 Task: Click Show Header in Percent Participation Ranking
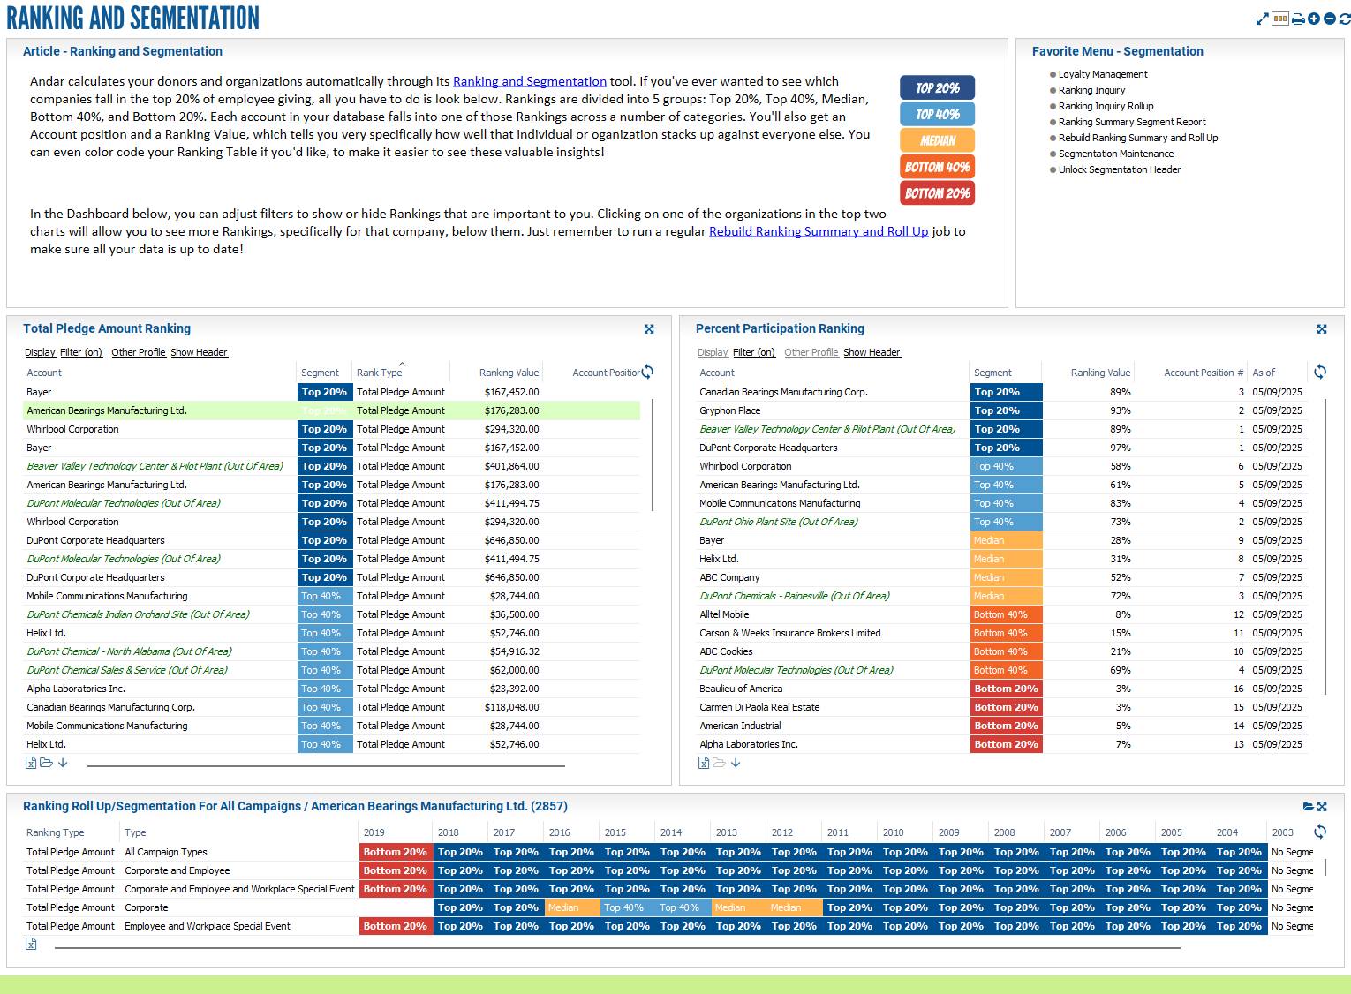coord(872,352)
